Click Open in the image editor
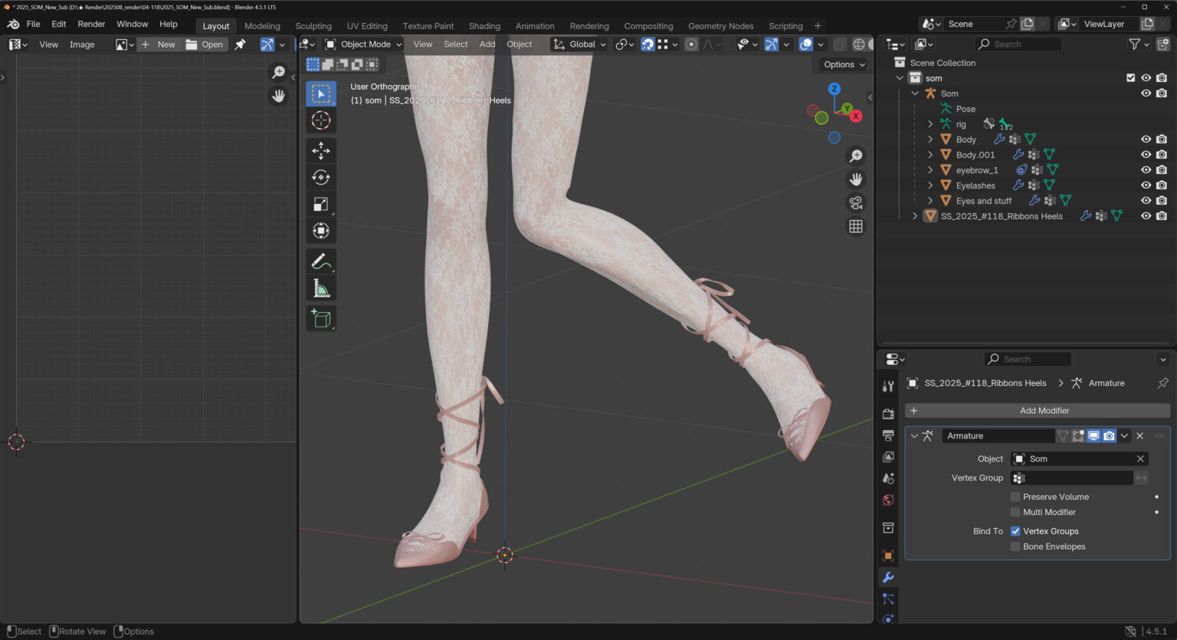Viewport: 1177px width, 640px height. pyautogui.click(x=205, y=44)
